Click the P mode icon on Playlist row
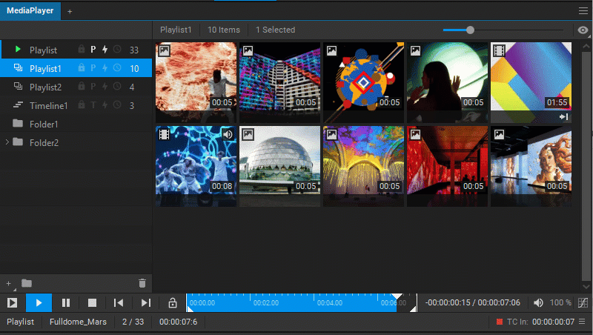The width and height of the screenshot is (593, 335). coord(93,50)
